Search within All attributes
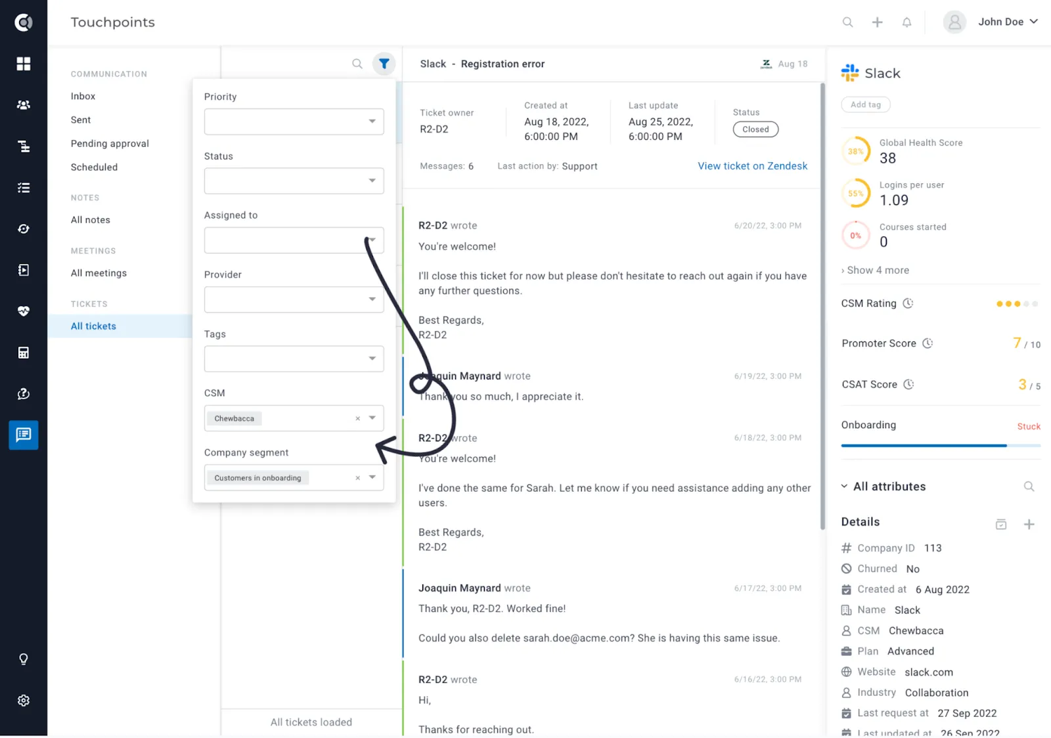This screenshot has width=1051, height=738. (x=1029, y=487)
